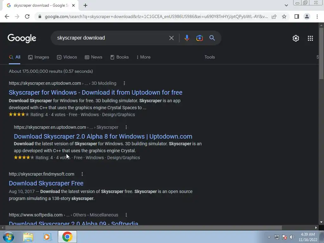Open more options for first Uptodown result
The width and height of the screenshot is (324, 243).
click(124, 83)
